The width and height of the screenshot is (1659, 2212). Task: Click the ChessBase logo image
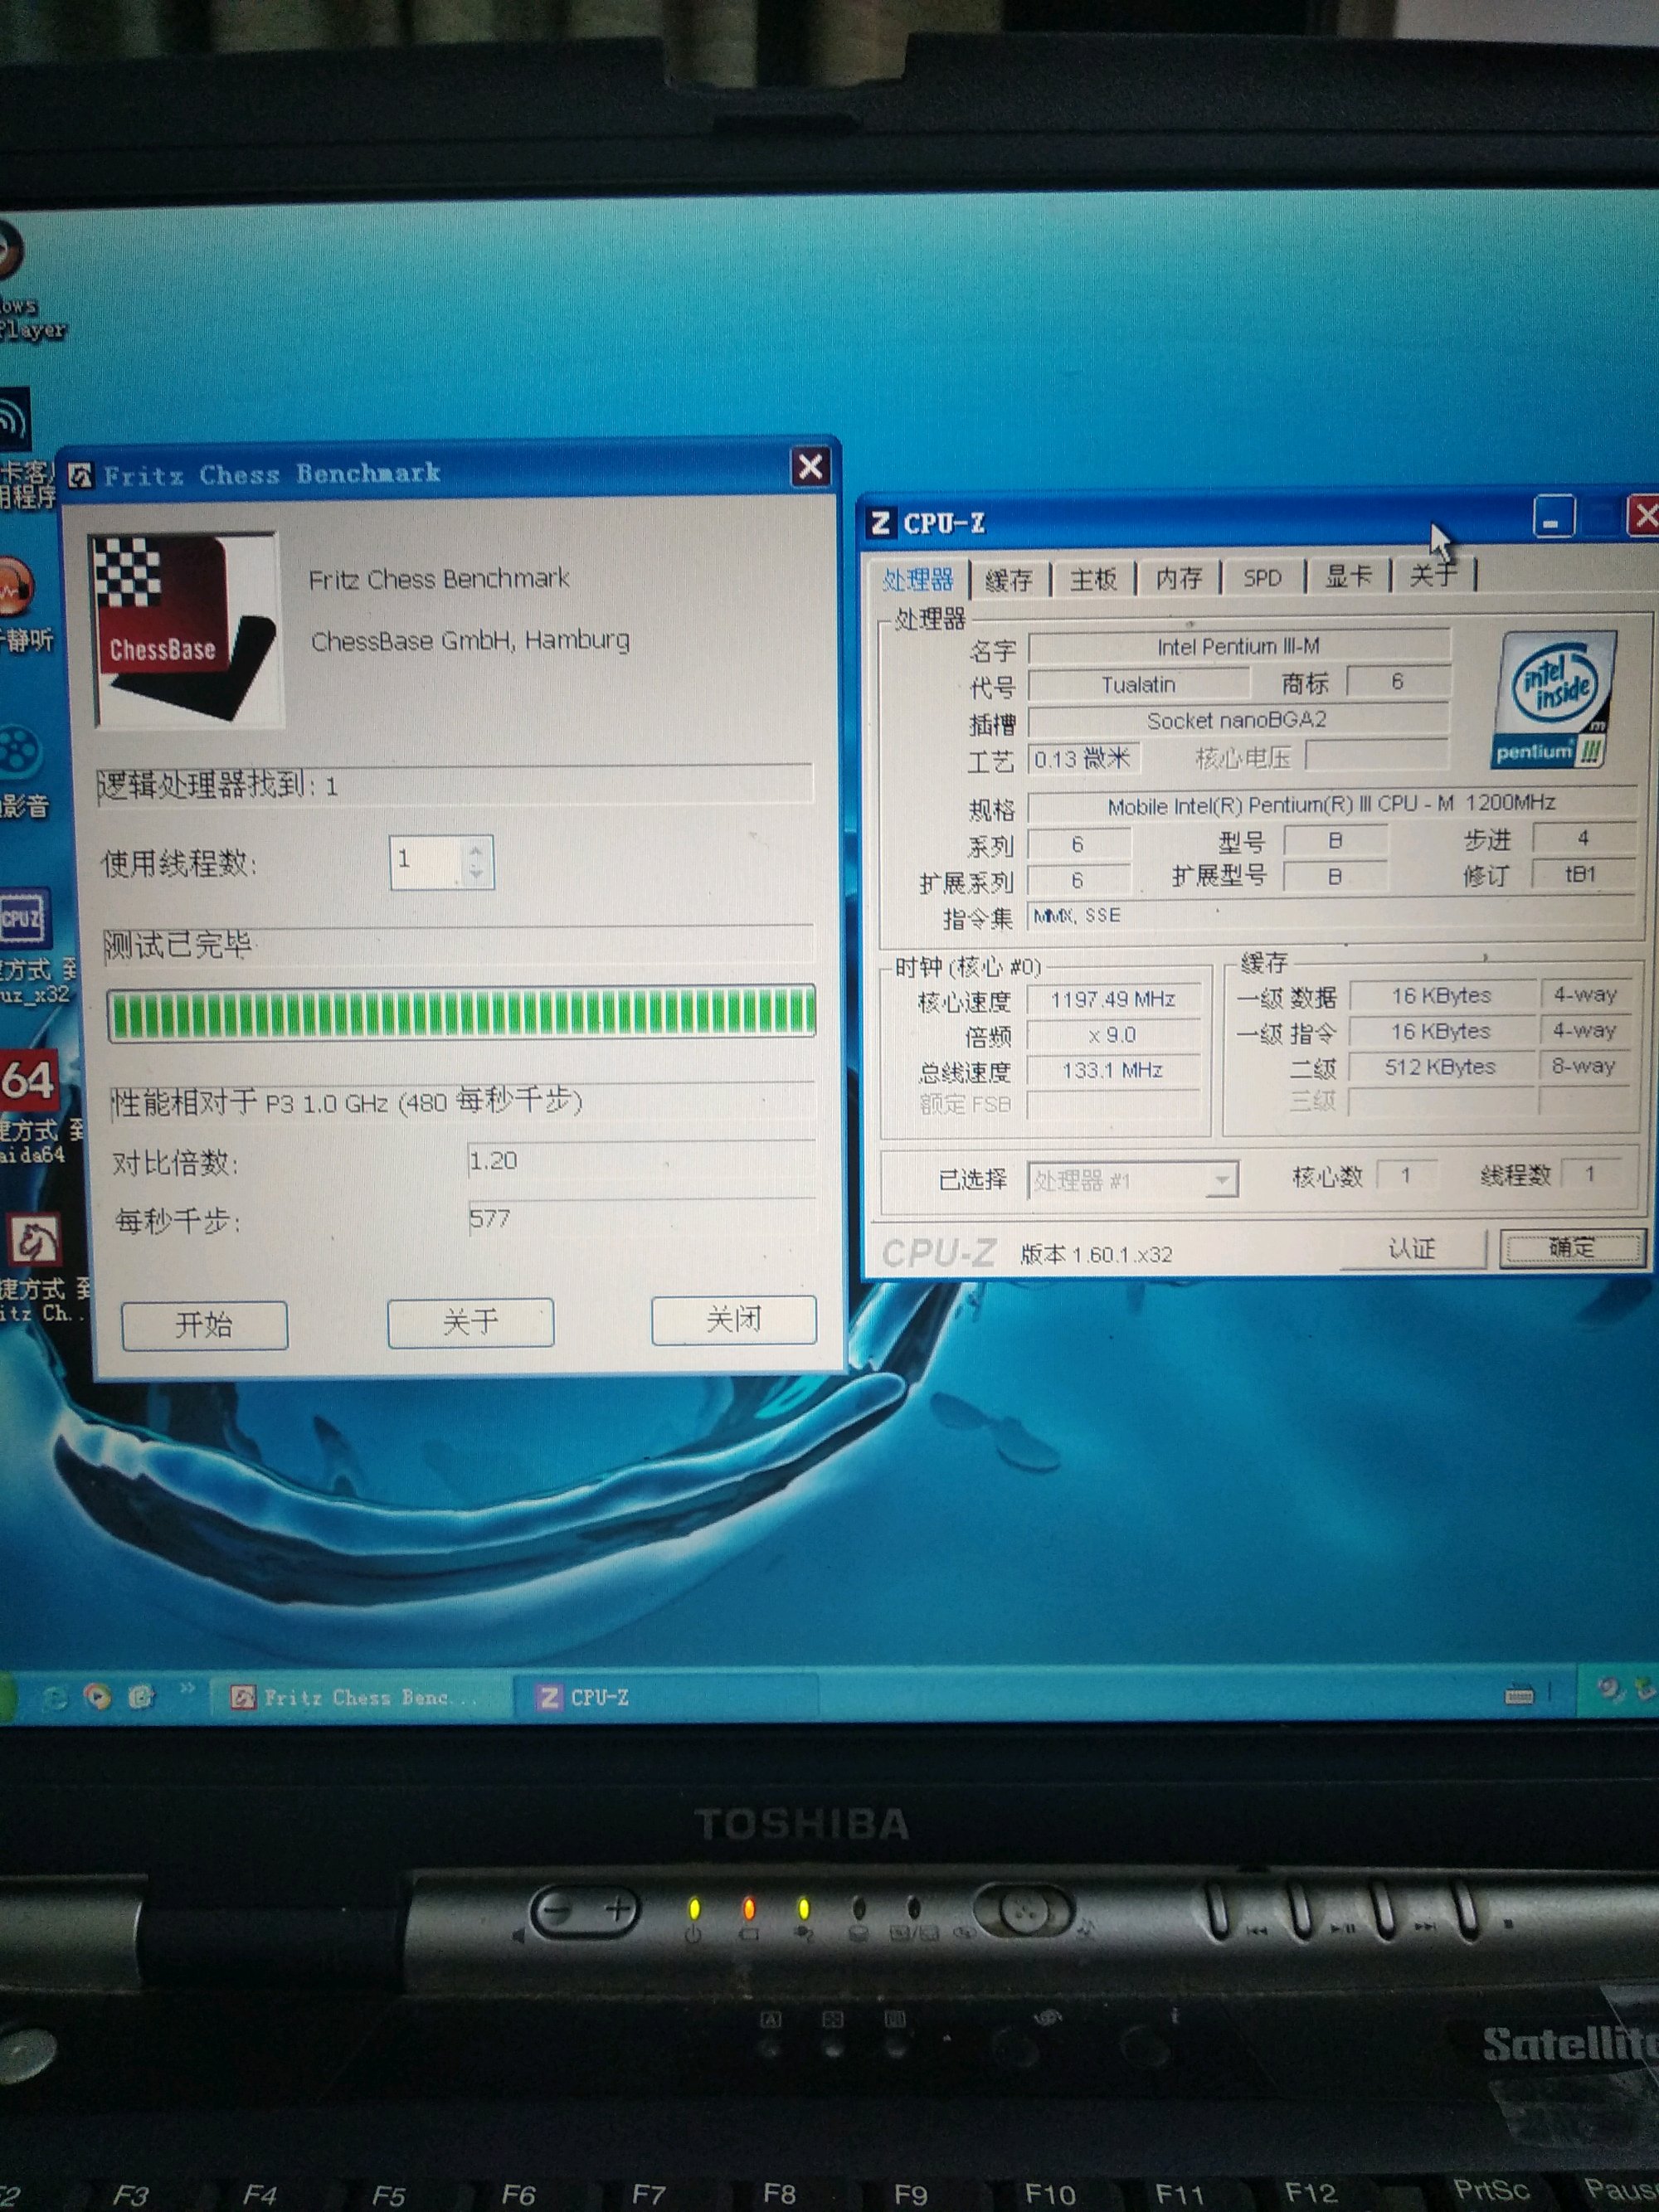point(186,630)
